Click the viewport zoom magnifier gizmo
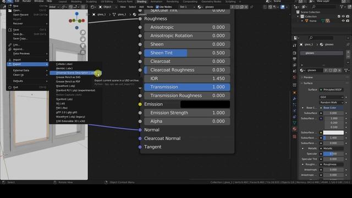Viewport: 352px width, 198px height. point(83,33)
